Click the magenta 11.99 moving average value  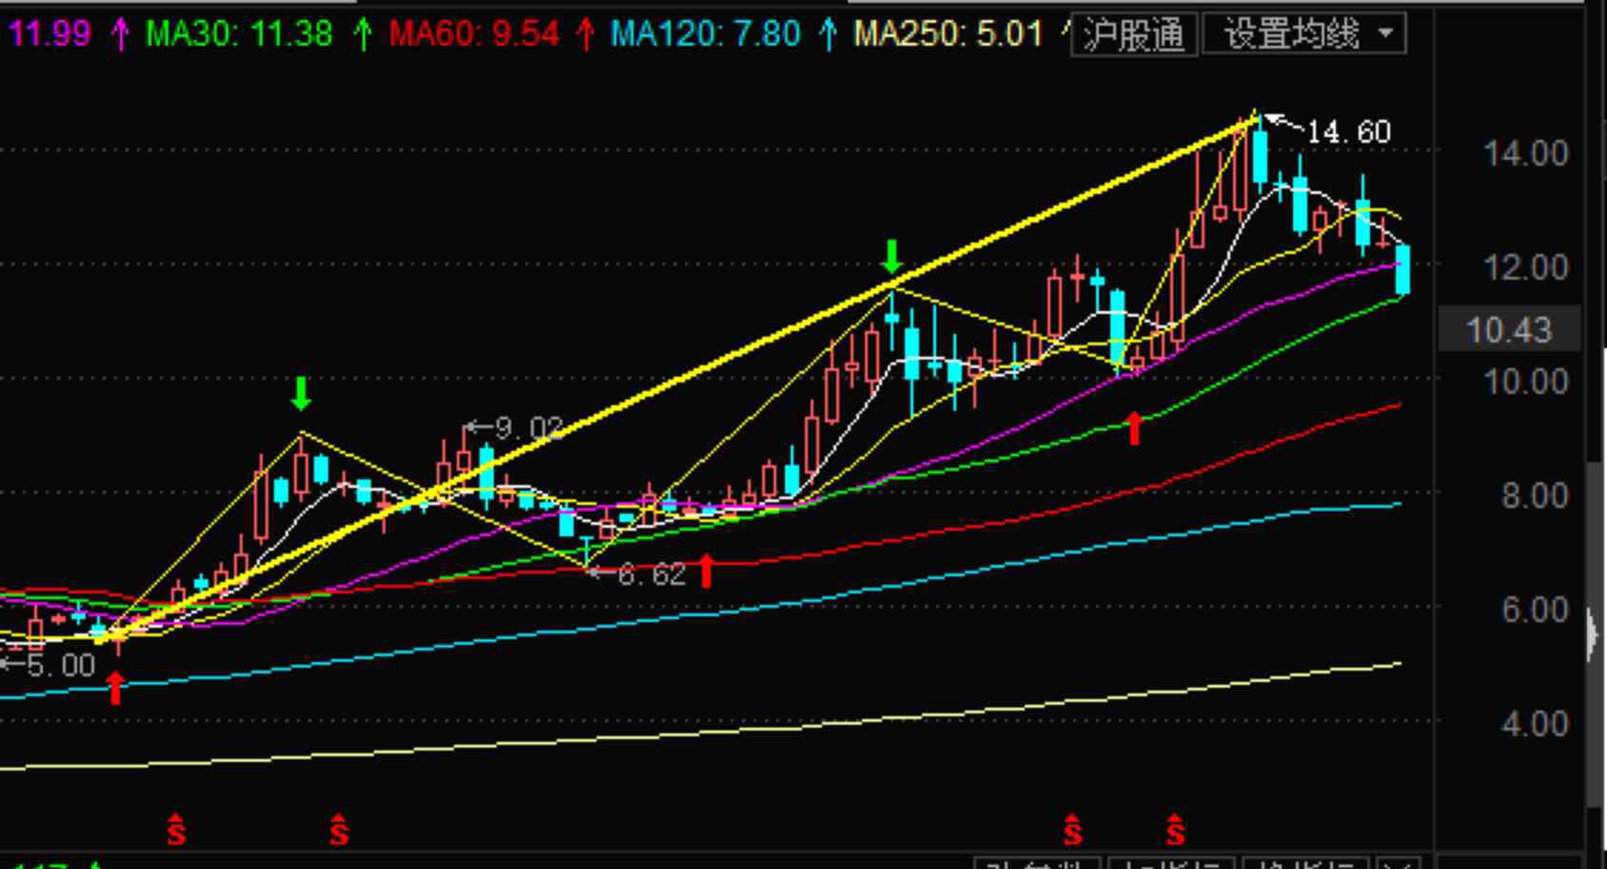[x=50, y=33]
